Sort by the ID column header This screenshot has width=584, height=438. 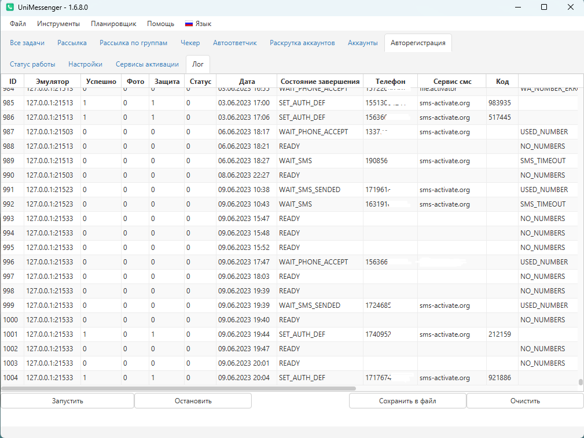[x=13, y=82]
